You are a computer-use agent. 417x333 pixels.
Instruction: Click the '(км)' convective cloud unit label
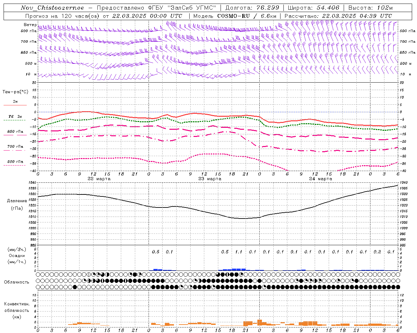coord(17,317)
